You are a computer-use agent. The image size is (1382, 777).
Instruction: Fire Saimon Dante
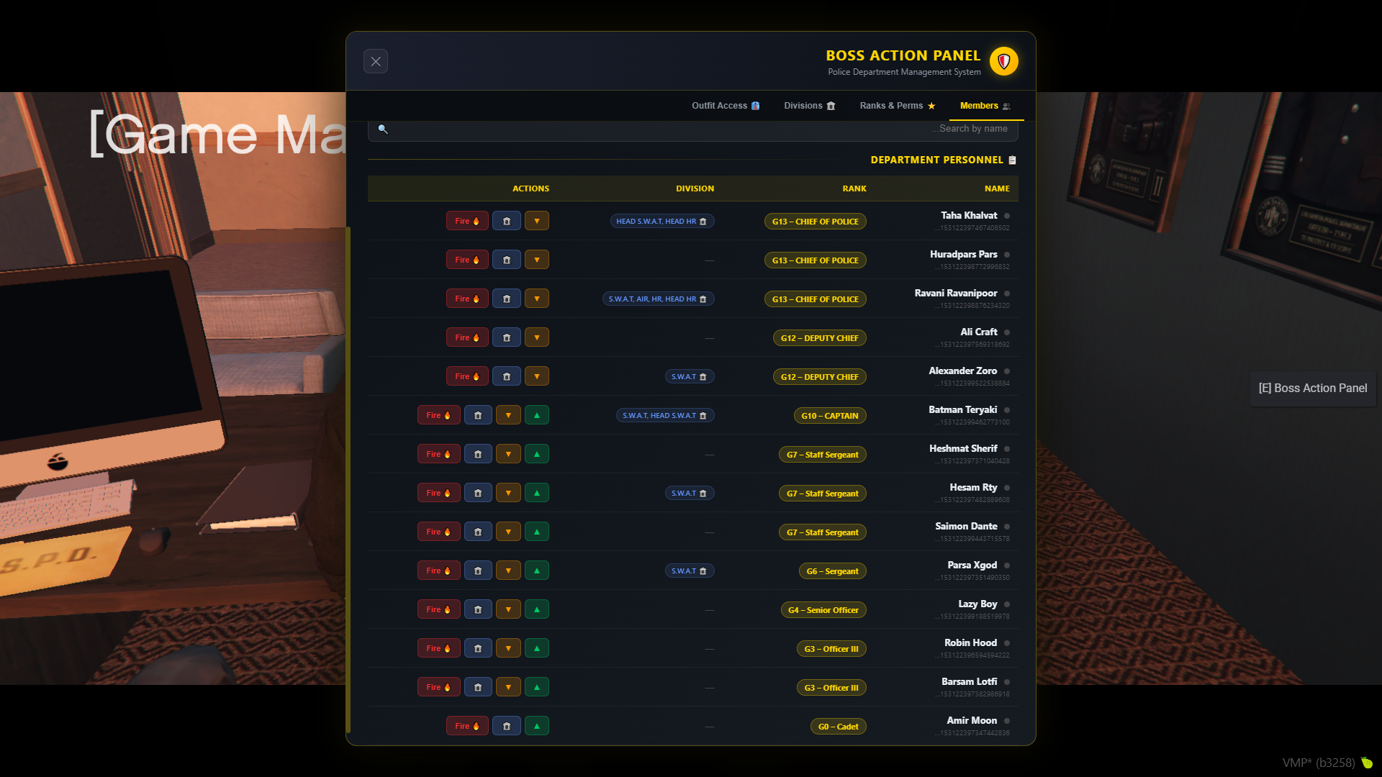coord(438,532)
